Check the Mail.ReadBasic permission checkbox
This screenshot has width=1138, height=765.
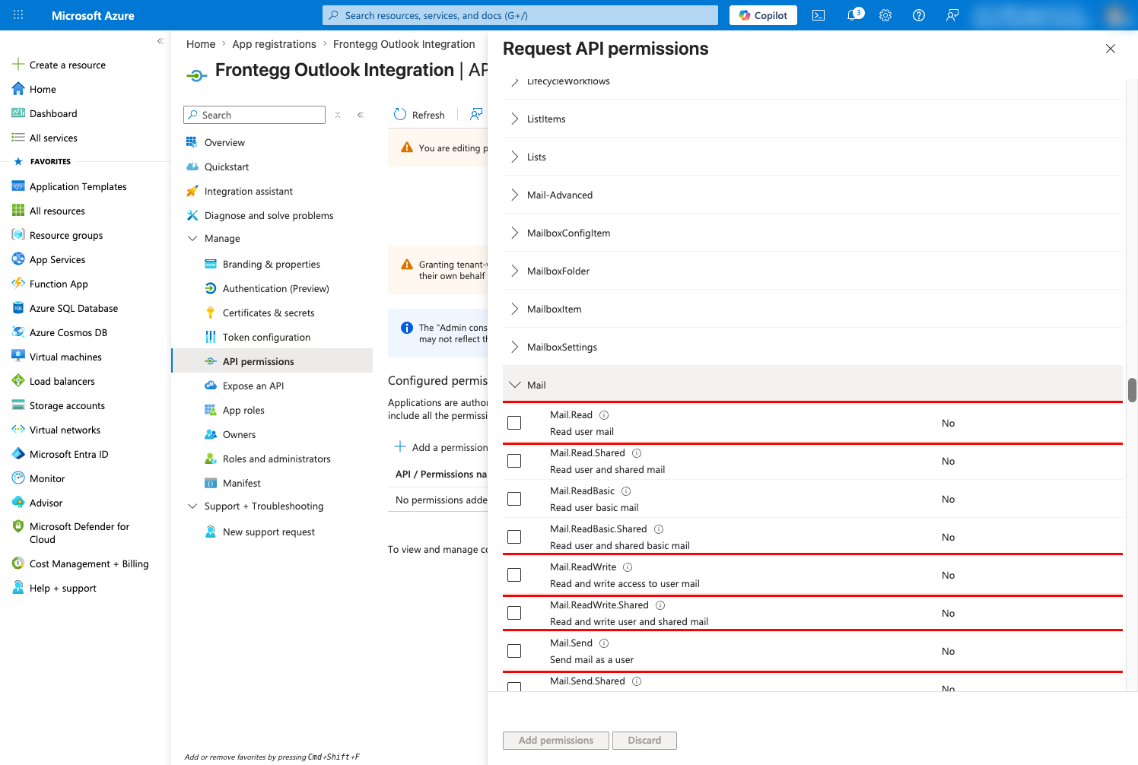[x=514, y=499]
